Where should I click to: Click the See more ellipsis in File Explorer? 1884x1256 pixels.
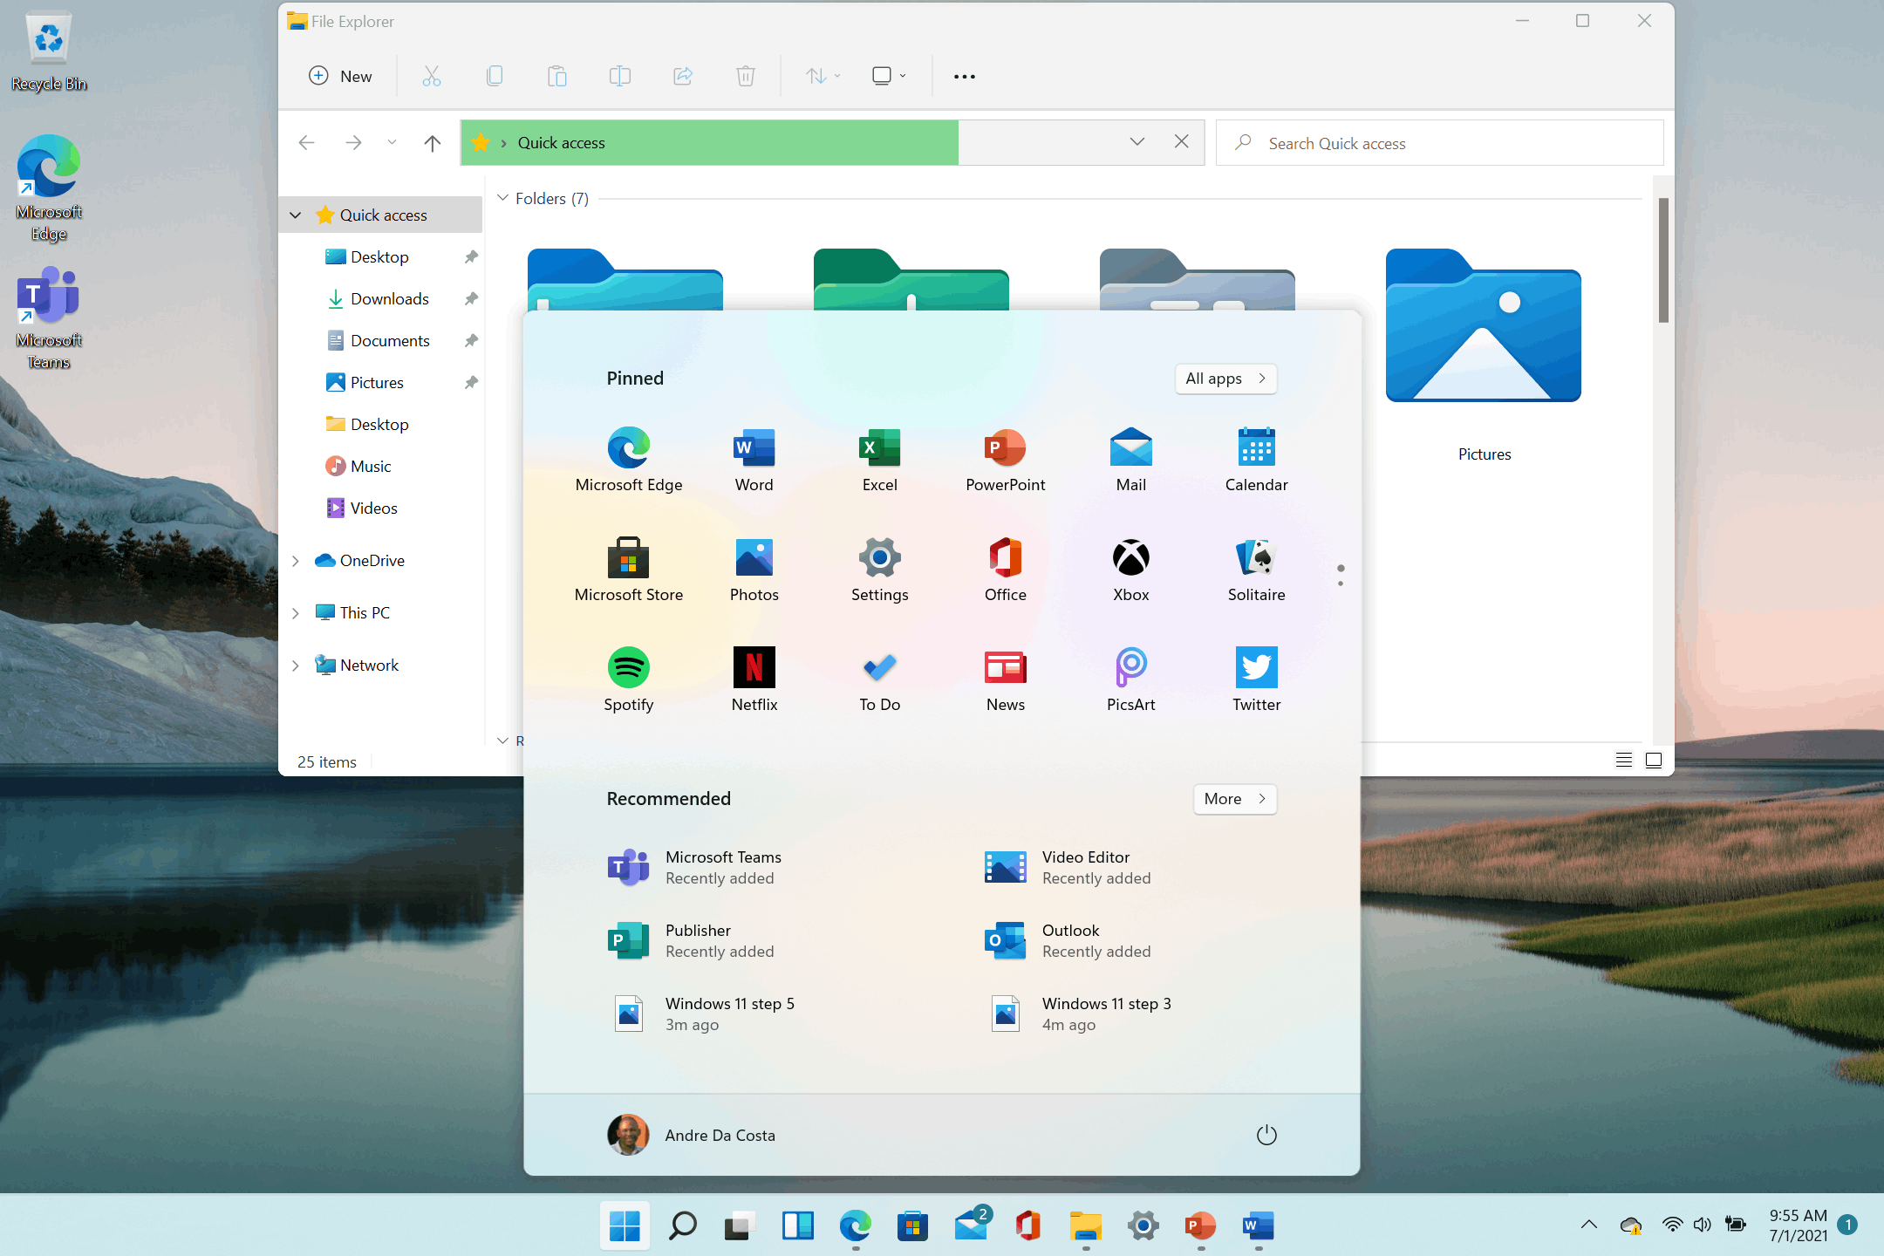(965, 76)
